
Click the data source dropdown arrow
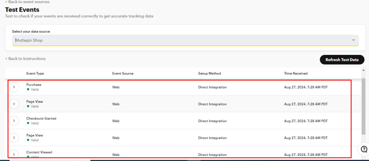click(353, 40)
